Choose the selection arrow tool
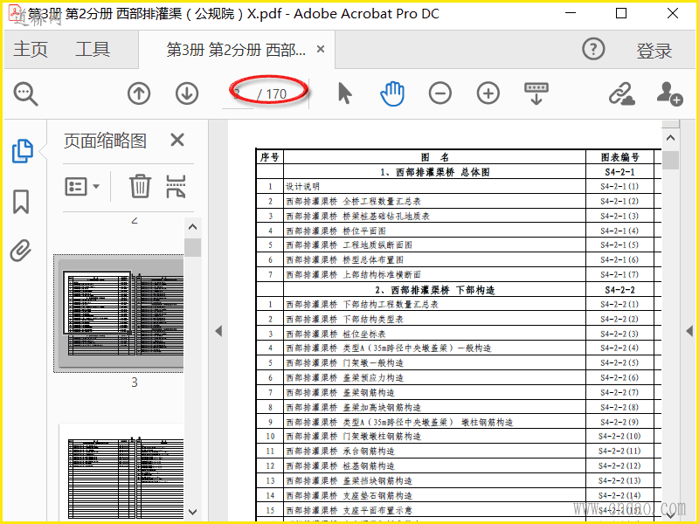 click(x=344, y=93)
